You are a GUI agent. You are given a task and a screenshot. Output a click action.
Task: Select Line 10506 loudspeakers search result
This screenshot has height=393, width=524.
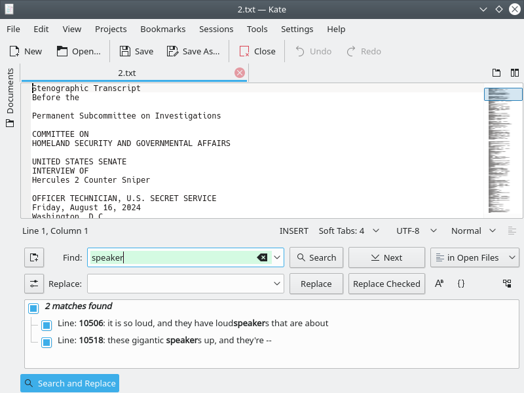coord(193,324)
